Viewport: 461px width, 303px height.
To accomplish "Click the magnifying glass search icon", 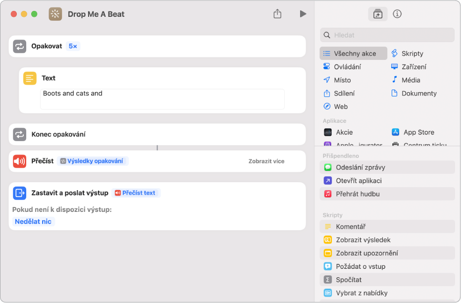I will (327, 35).
